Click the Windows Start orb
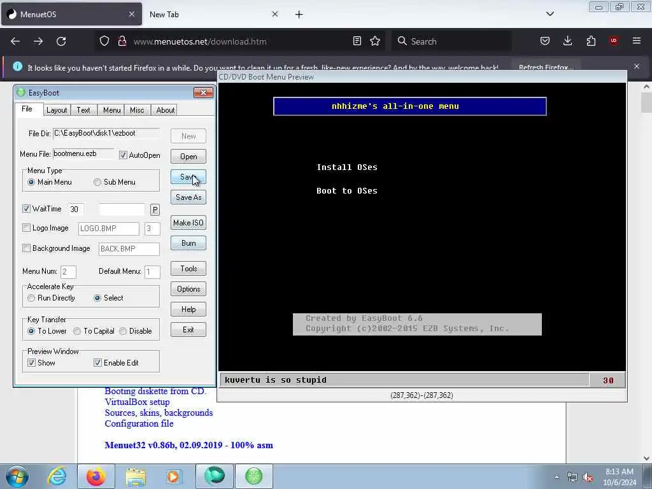 (x=17, y=476)
